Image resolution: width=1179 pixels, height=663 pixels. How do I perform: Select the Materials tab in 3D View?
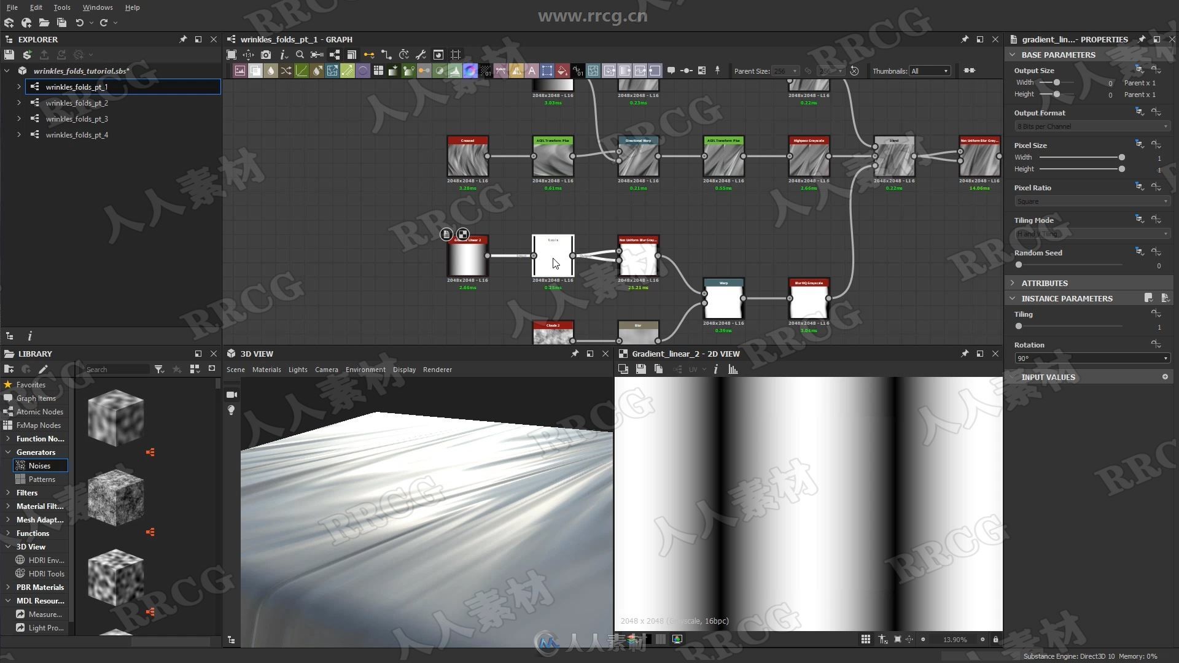tap(266, 369)
